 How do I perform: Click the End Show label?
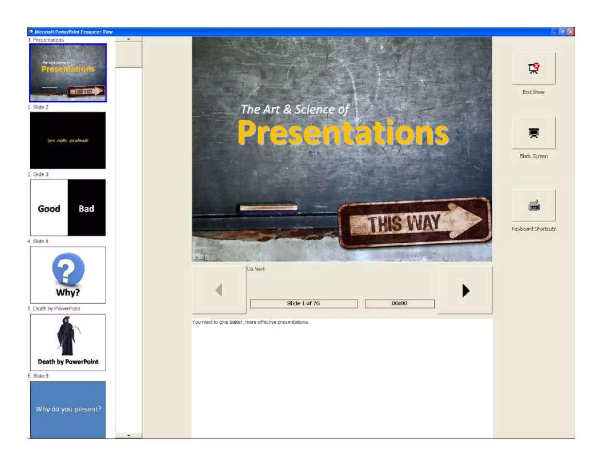pyautogui.click(x=533, y=92)
